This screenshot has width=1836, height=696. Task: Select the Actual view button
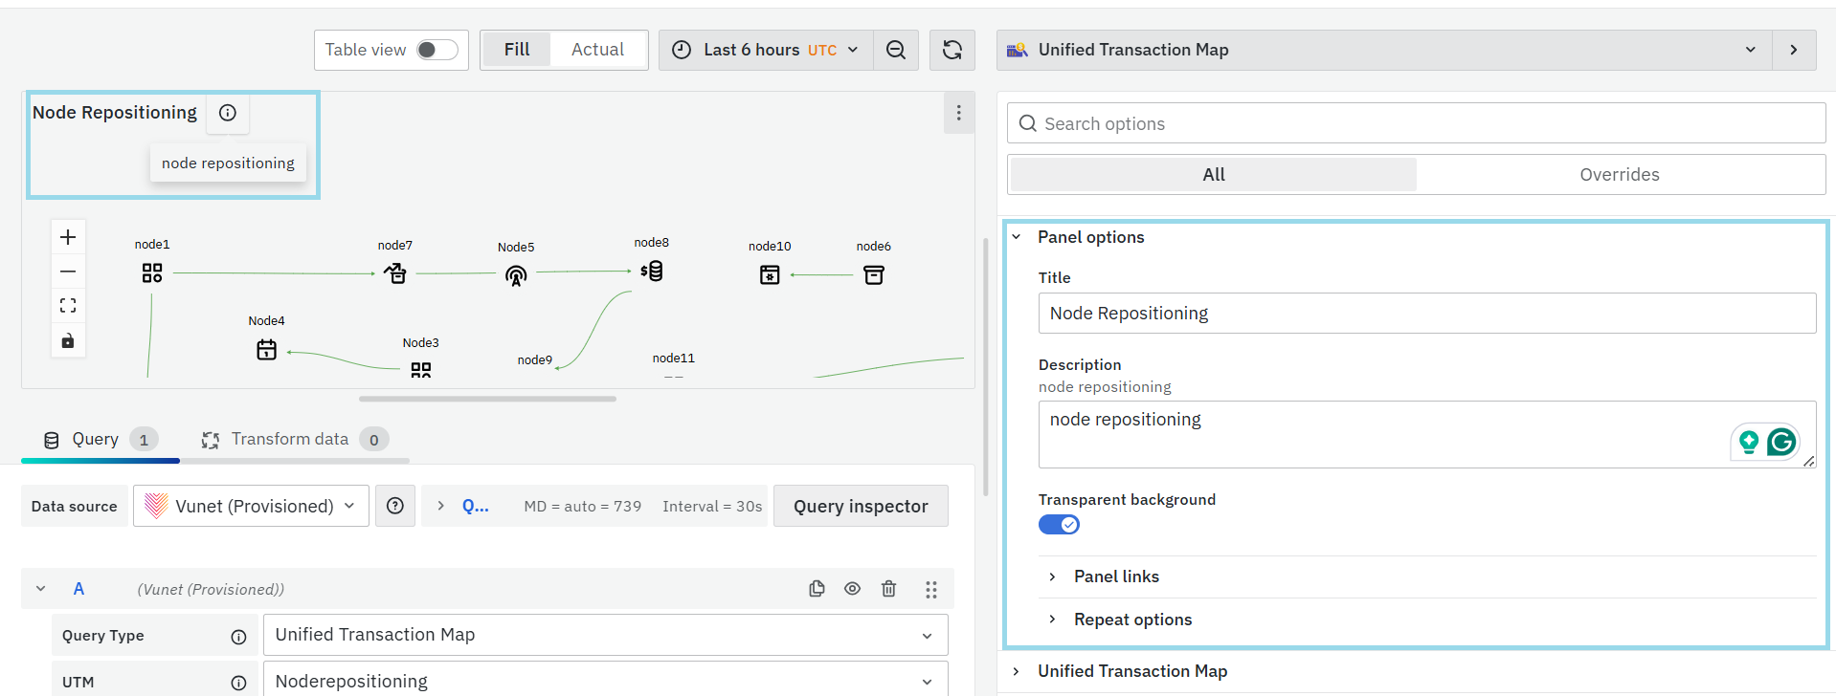click(597, 50)
